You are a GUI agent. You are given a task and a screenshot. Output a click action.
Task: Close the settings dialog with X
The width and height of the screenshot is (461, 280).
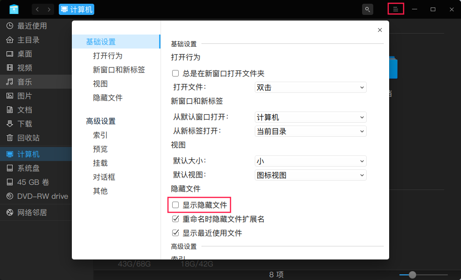[380, 30]
